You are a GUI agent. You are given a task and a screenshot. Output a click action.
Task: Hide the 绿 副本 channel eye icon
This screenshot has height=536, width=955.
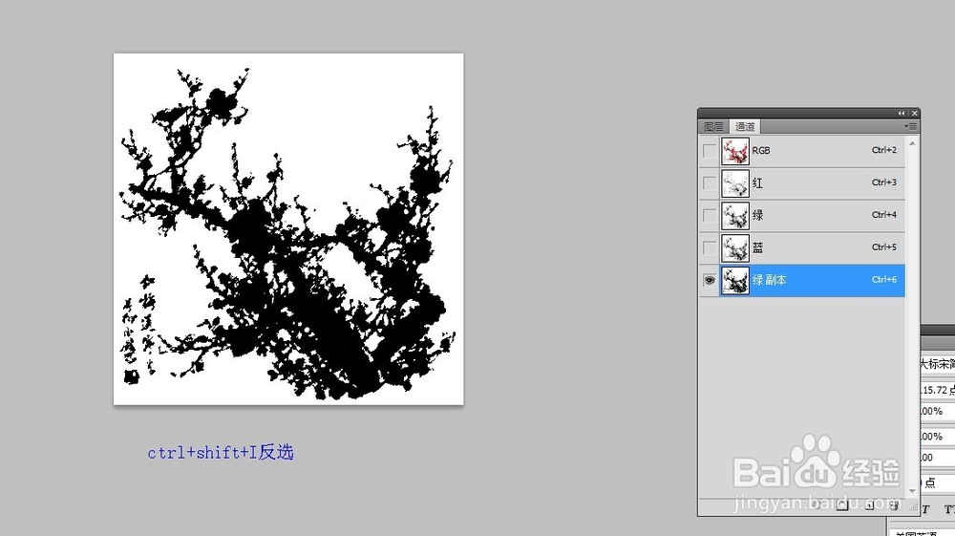tap(710, 280)
